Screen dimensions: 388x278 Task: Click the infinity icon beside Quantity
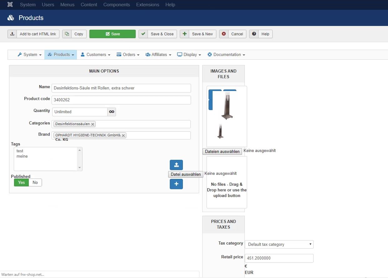[112, 112]
